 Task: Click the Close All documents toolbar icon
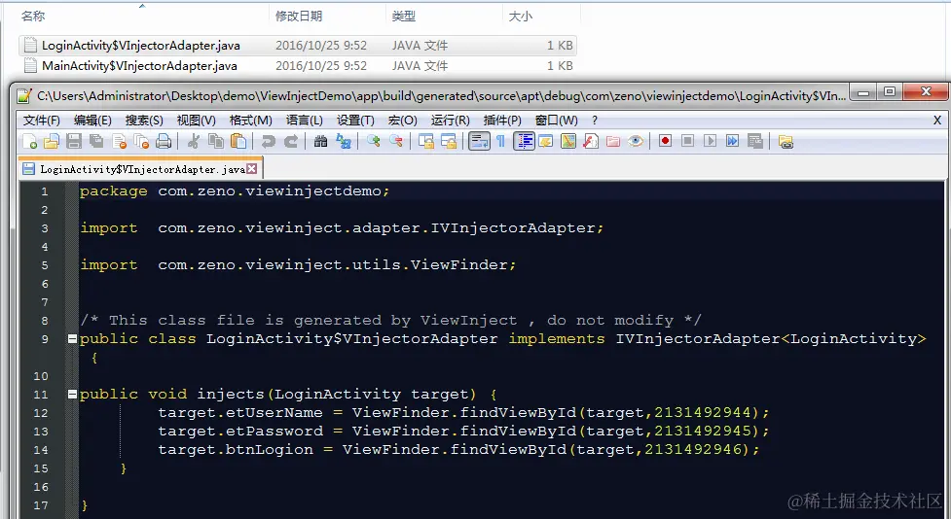click(x=141, y=142)
